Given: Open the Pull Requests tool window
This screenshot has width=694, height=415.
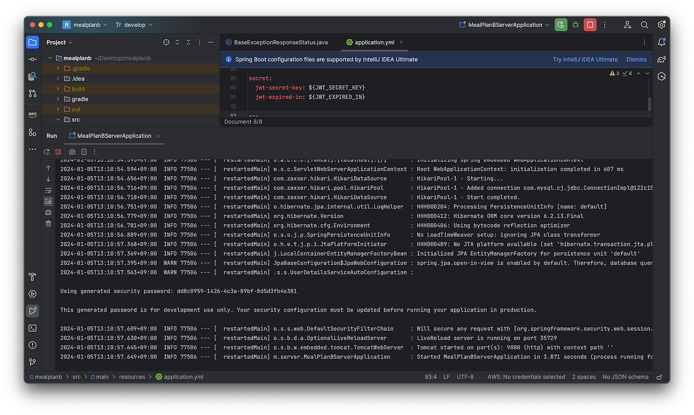Looking at the screenshot, I should coord(33,94).
